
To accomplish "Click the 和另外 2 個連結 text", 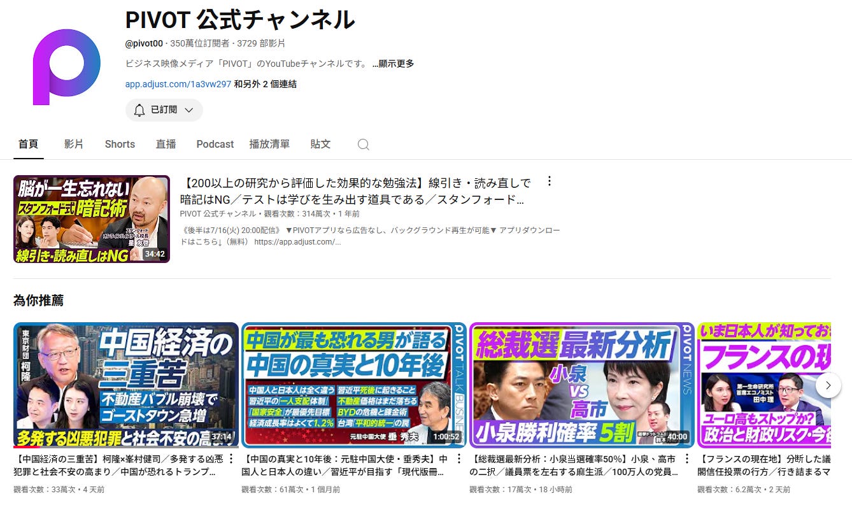I will [266, 84].
